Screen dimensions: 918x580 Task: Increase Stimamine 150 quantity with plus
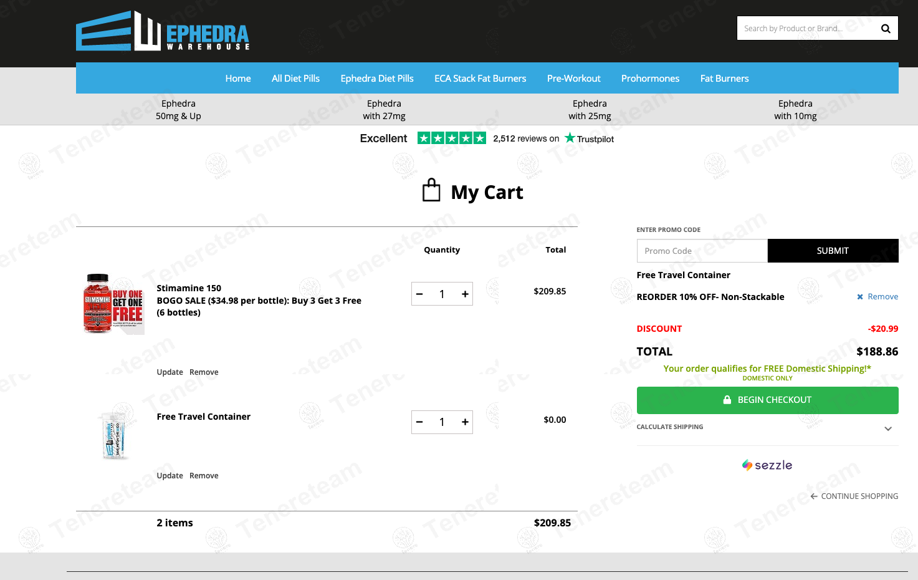(x=465, y=294)
